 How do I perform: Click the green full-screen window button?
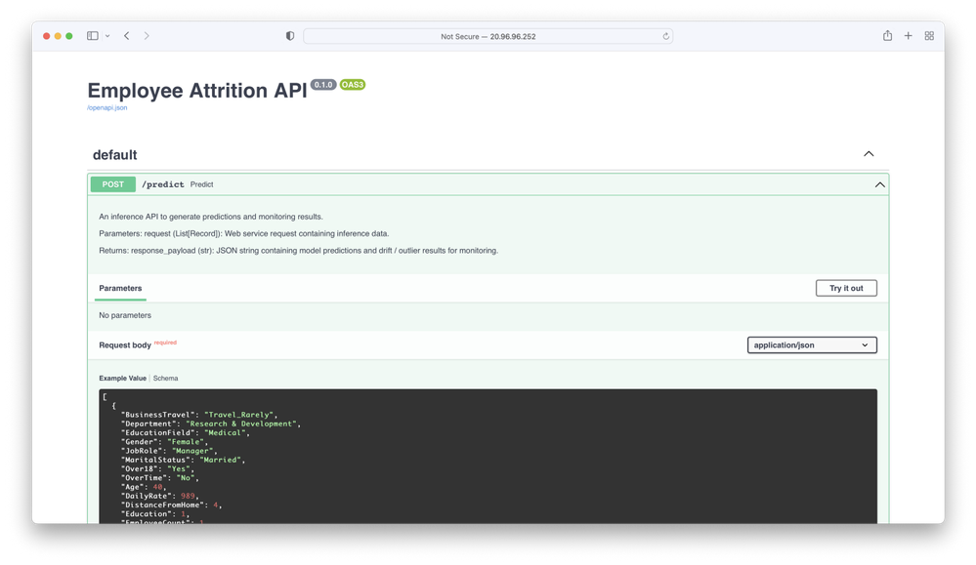[x=69, y=36]
